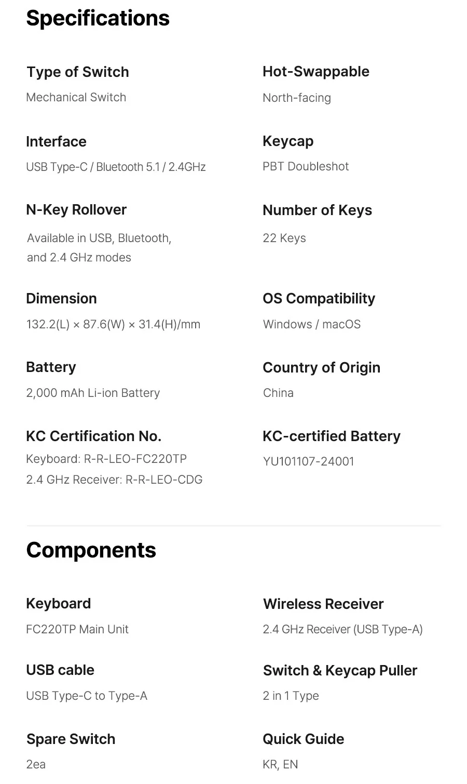
Task: Select the Country of Origin label
Action: coord(321,368)
